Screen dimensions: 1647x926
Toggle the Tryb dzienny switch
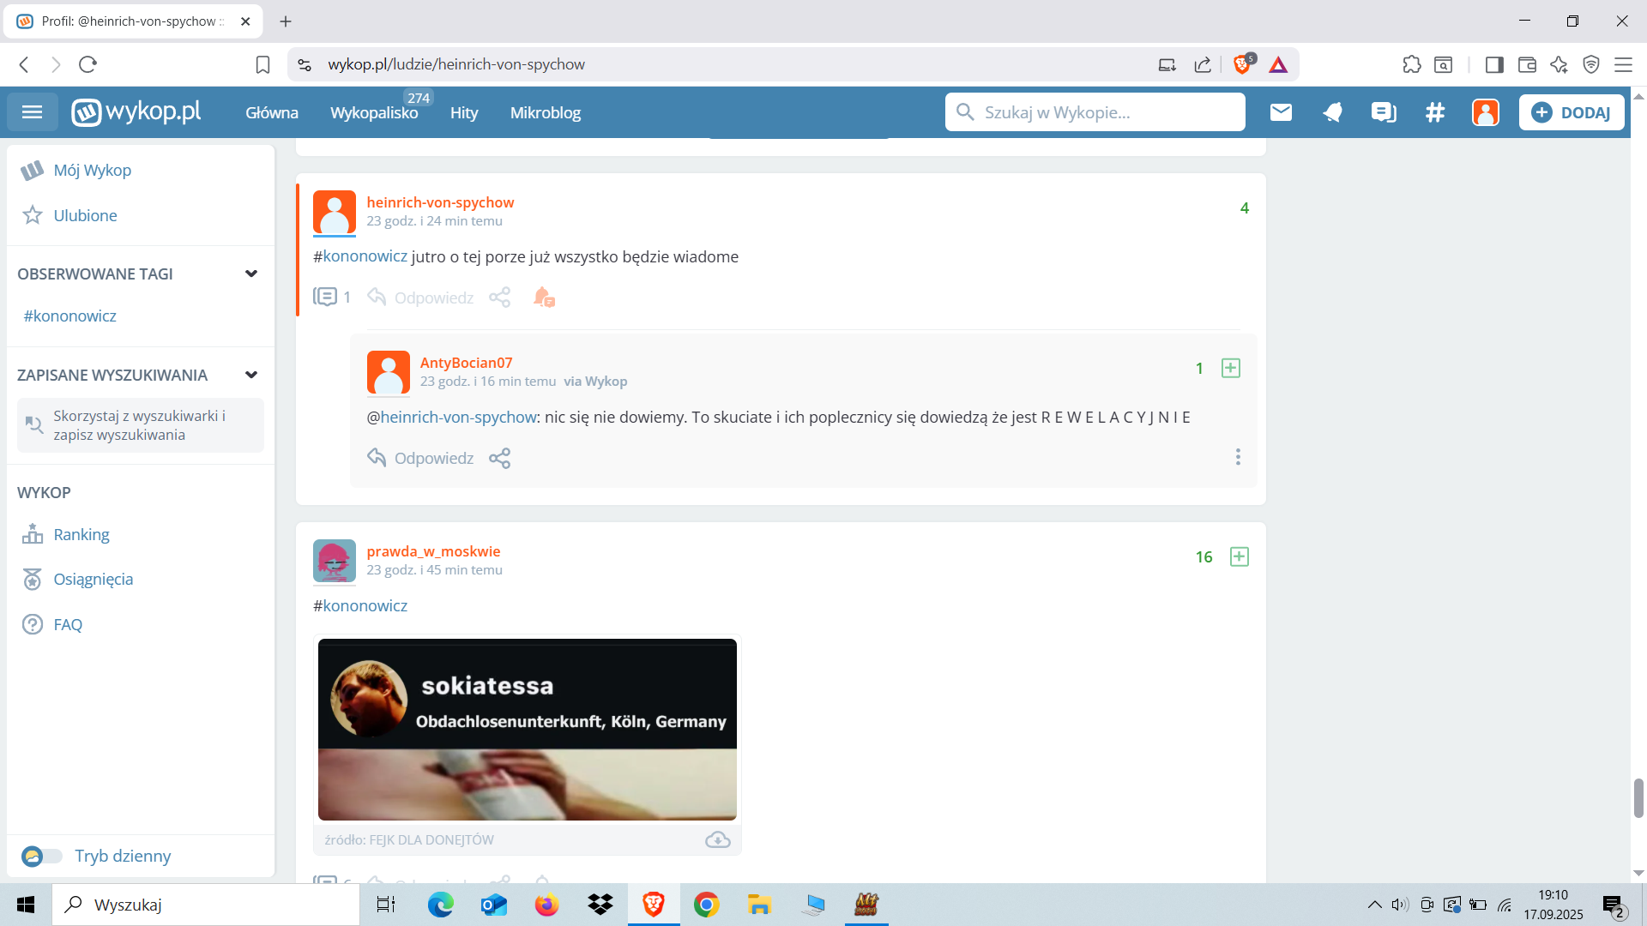click(41, 856)
